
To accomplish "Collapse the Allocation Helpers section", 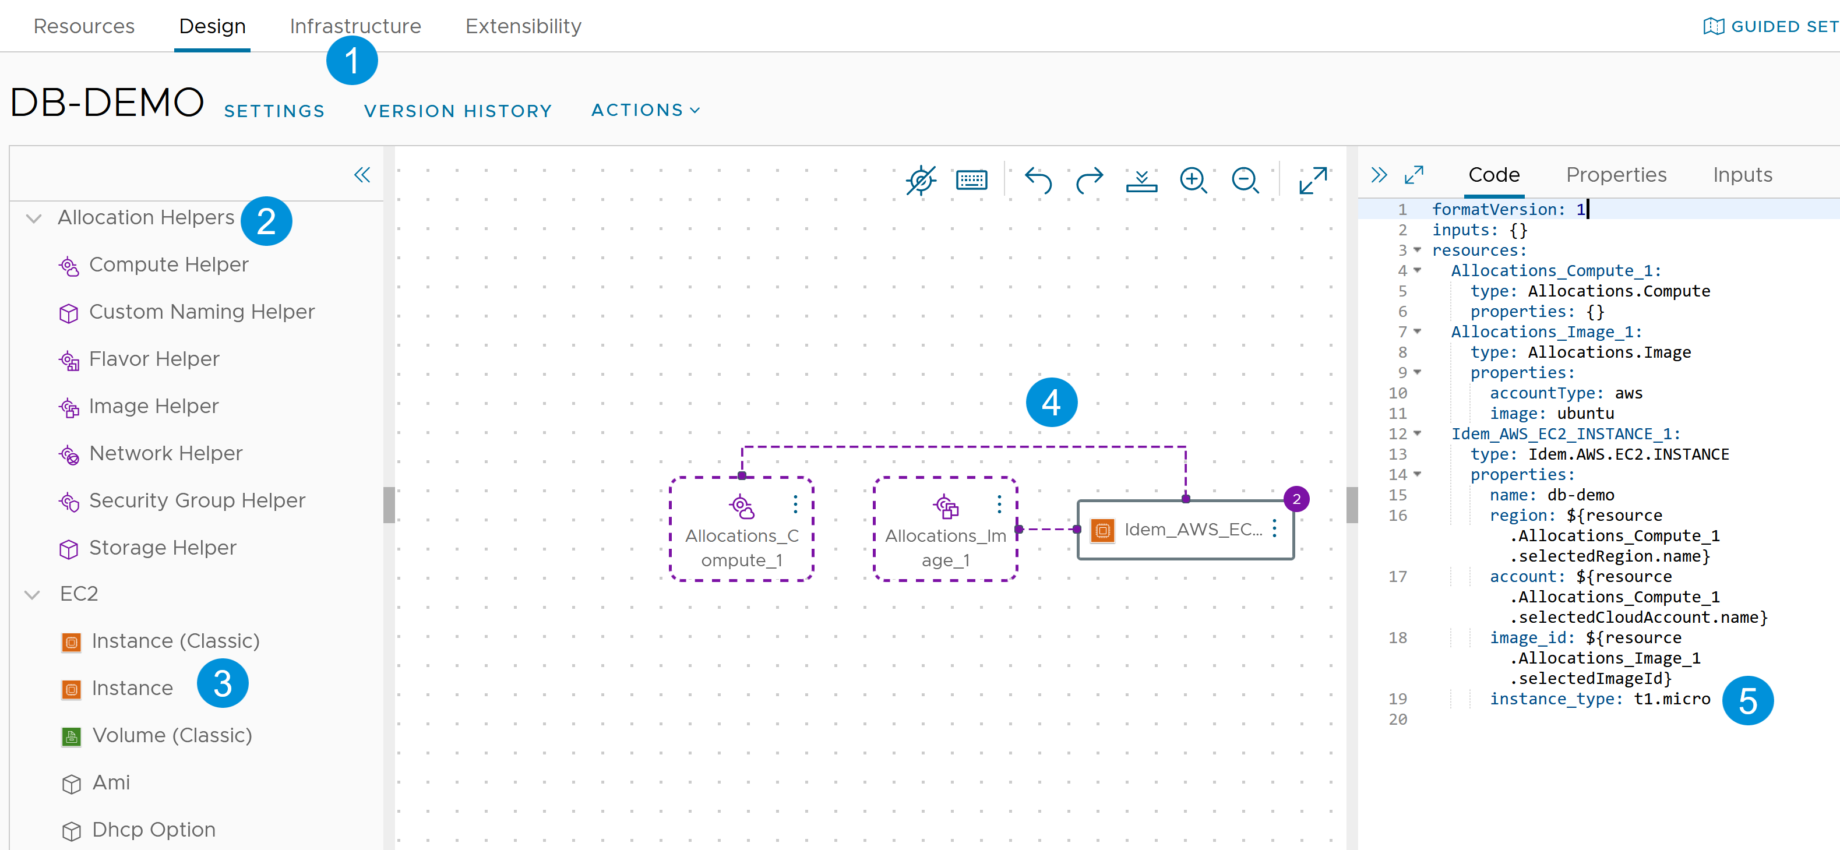I will point(31,218).
